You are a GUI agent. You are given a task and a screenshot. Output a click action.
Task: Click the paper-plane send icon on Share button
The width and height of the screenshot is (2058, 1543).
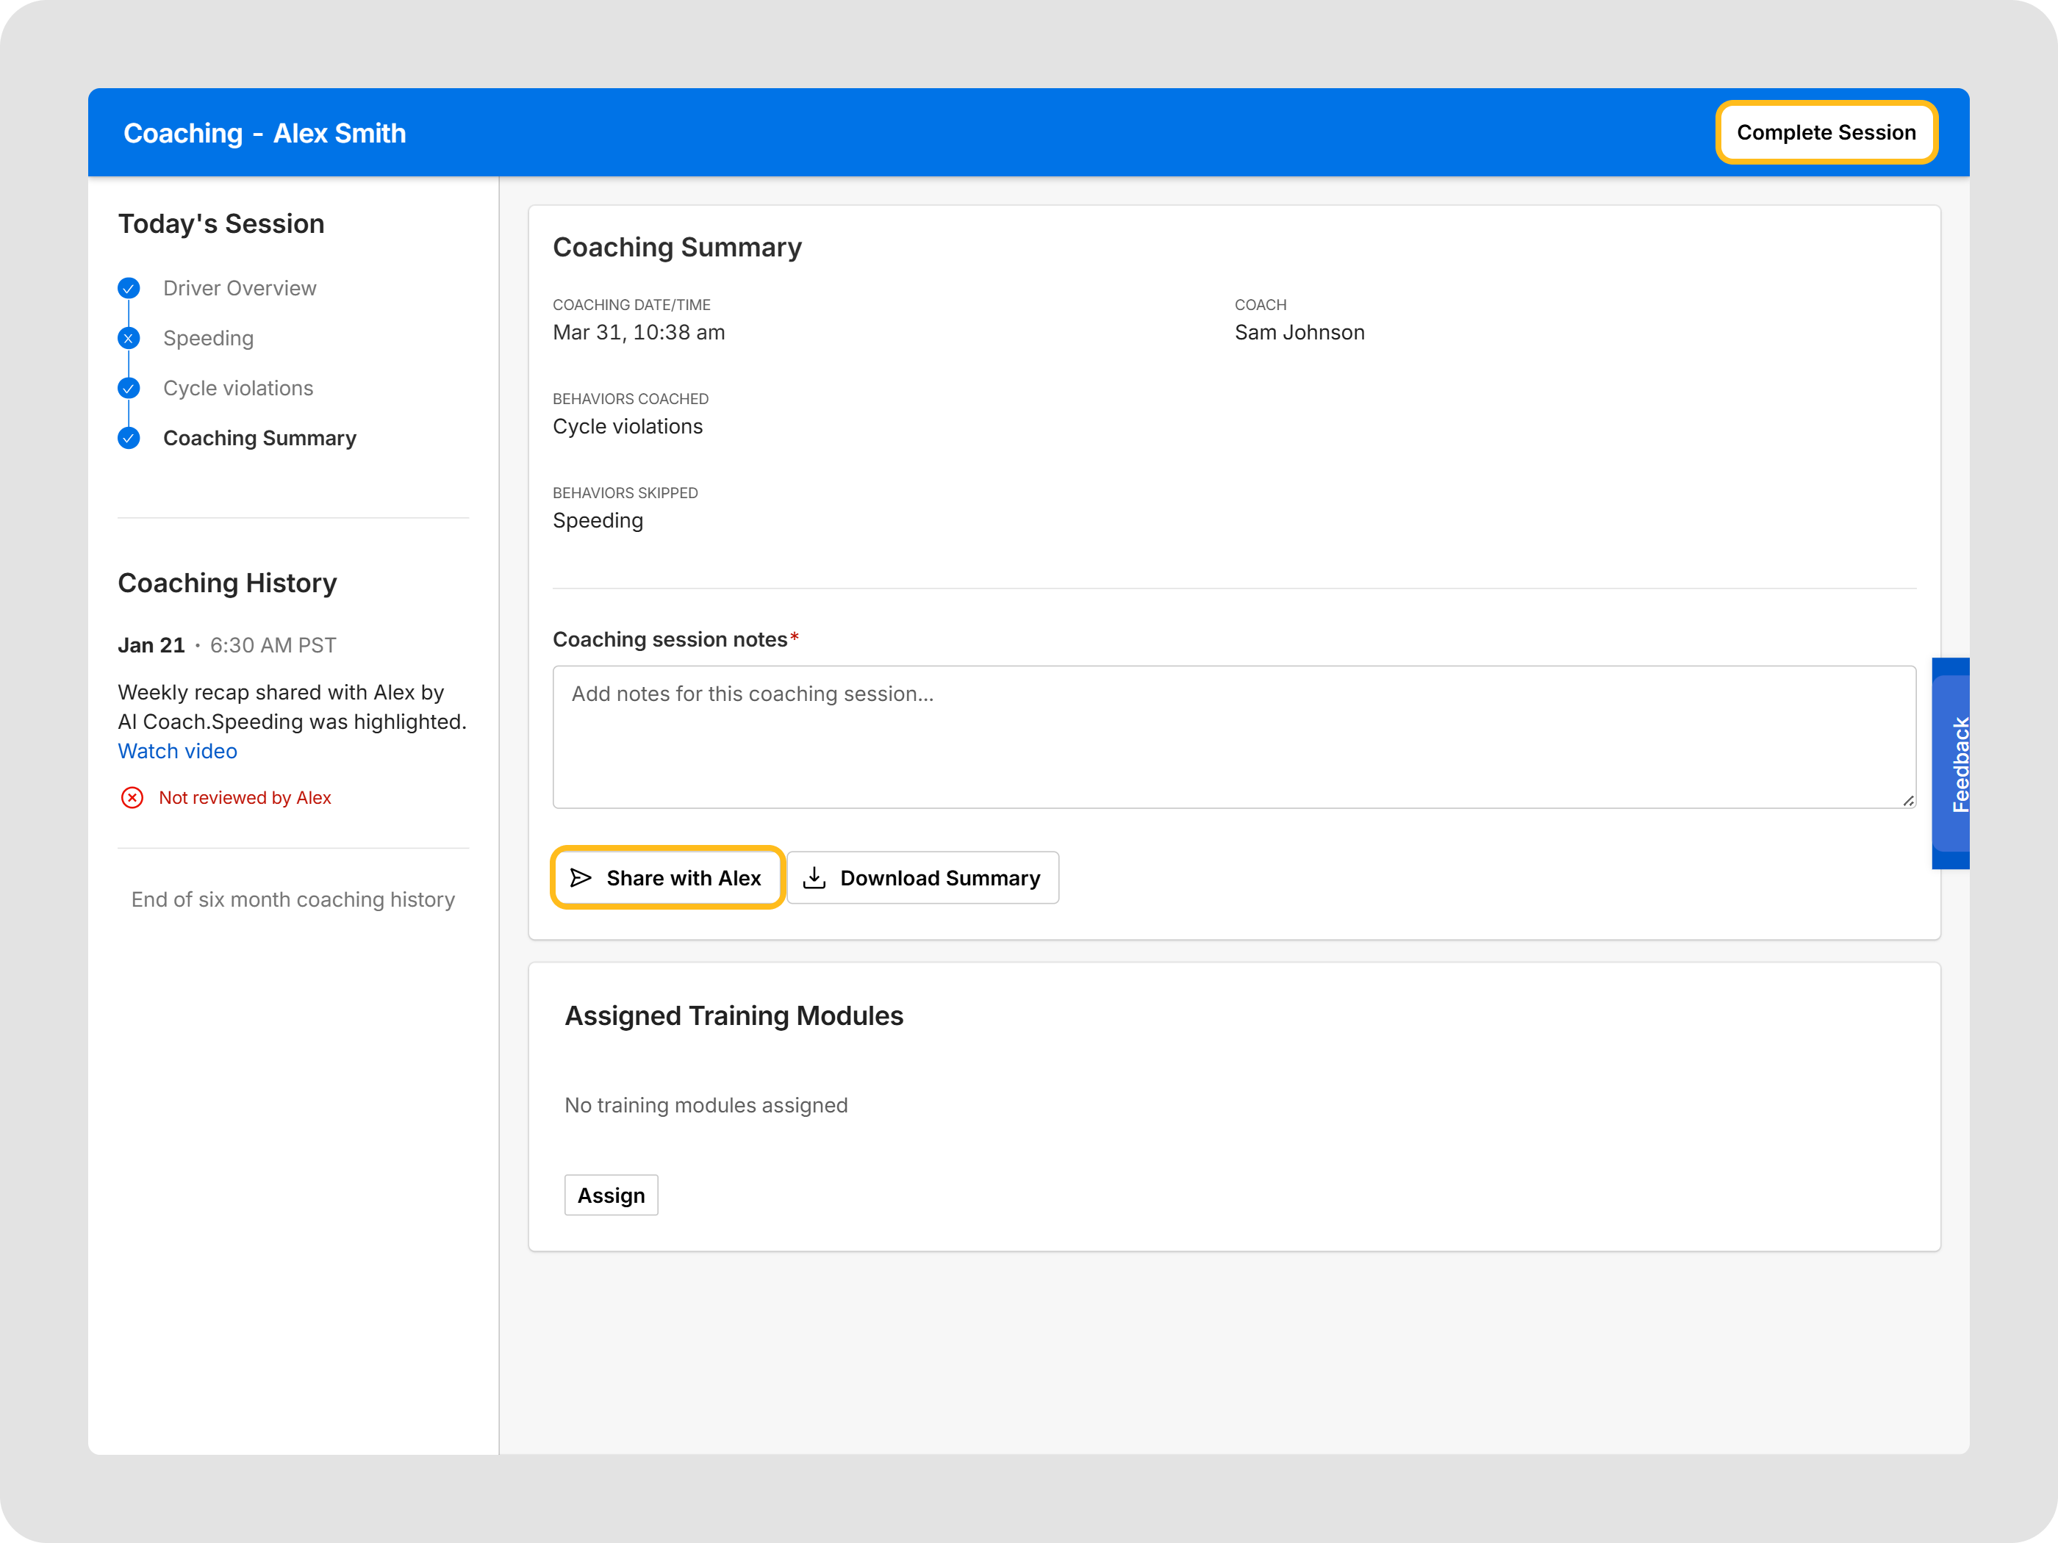pos(581,878)
